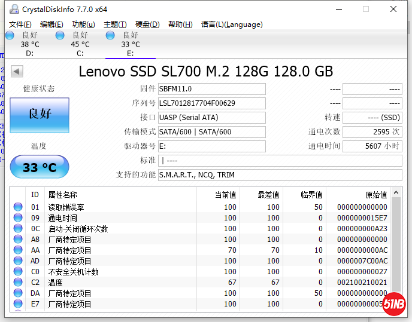Click the 属性名称 column header
This screenshot has height=322, width=412.
63,195
